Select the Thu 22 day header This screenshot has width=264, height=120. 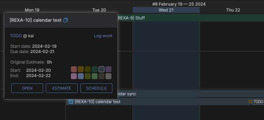[x=233, y=10]
